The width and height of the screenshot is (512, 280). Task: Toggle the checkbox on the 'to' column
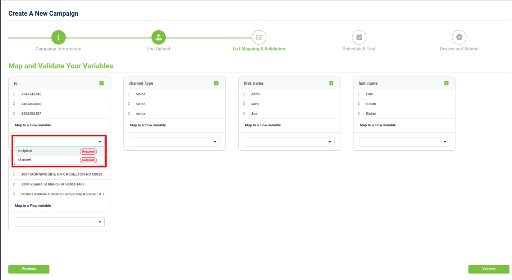coord(101,83)
